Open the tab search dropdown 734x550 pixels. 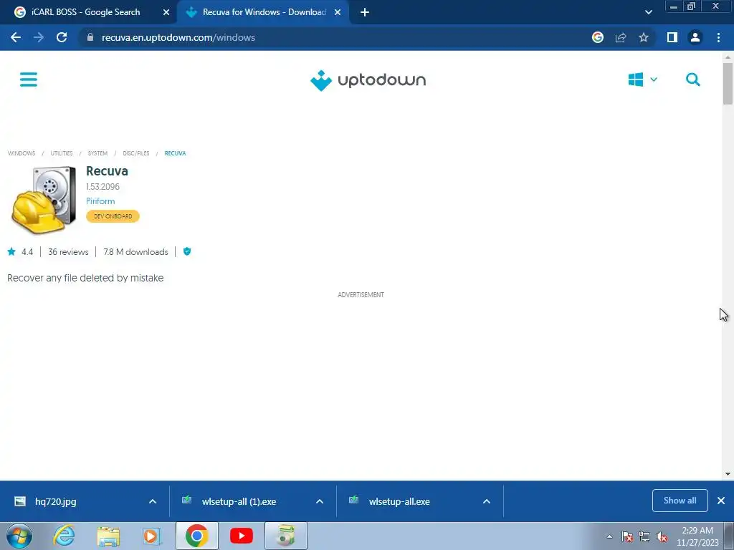(648, 13)
